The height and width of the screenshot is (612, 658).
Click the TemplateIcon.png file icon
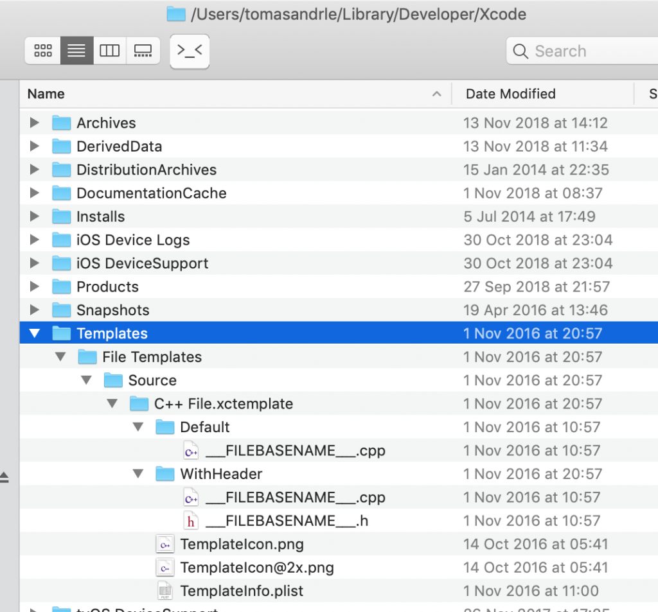tap(165, 545)
